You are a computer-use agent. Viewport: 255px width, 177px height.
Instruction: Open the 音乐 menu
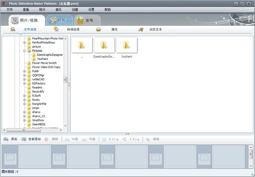click(x=58, y=9)
